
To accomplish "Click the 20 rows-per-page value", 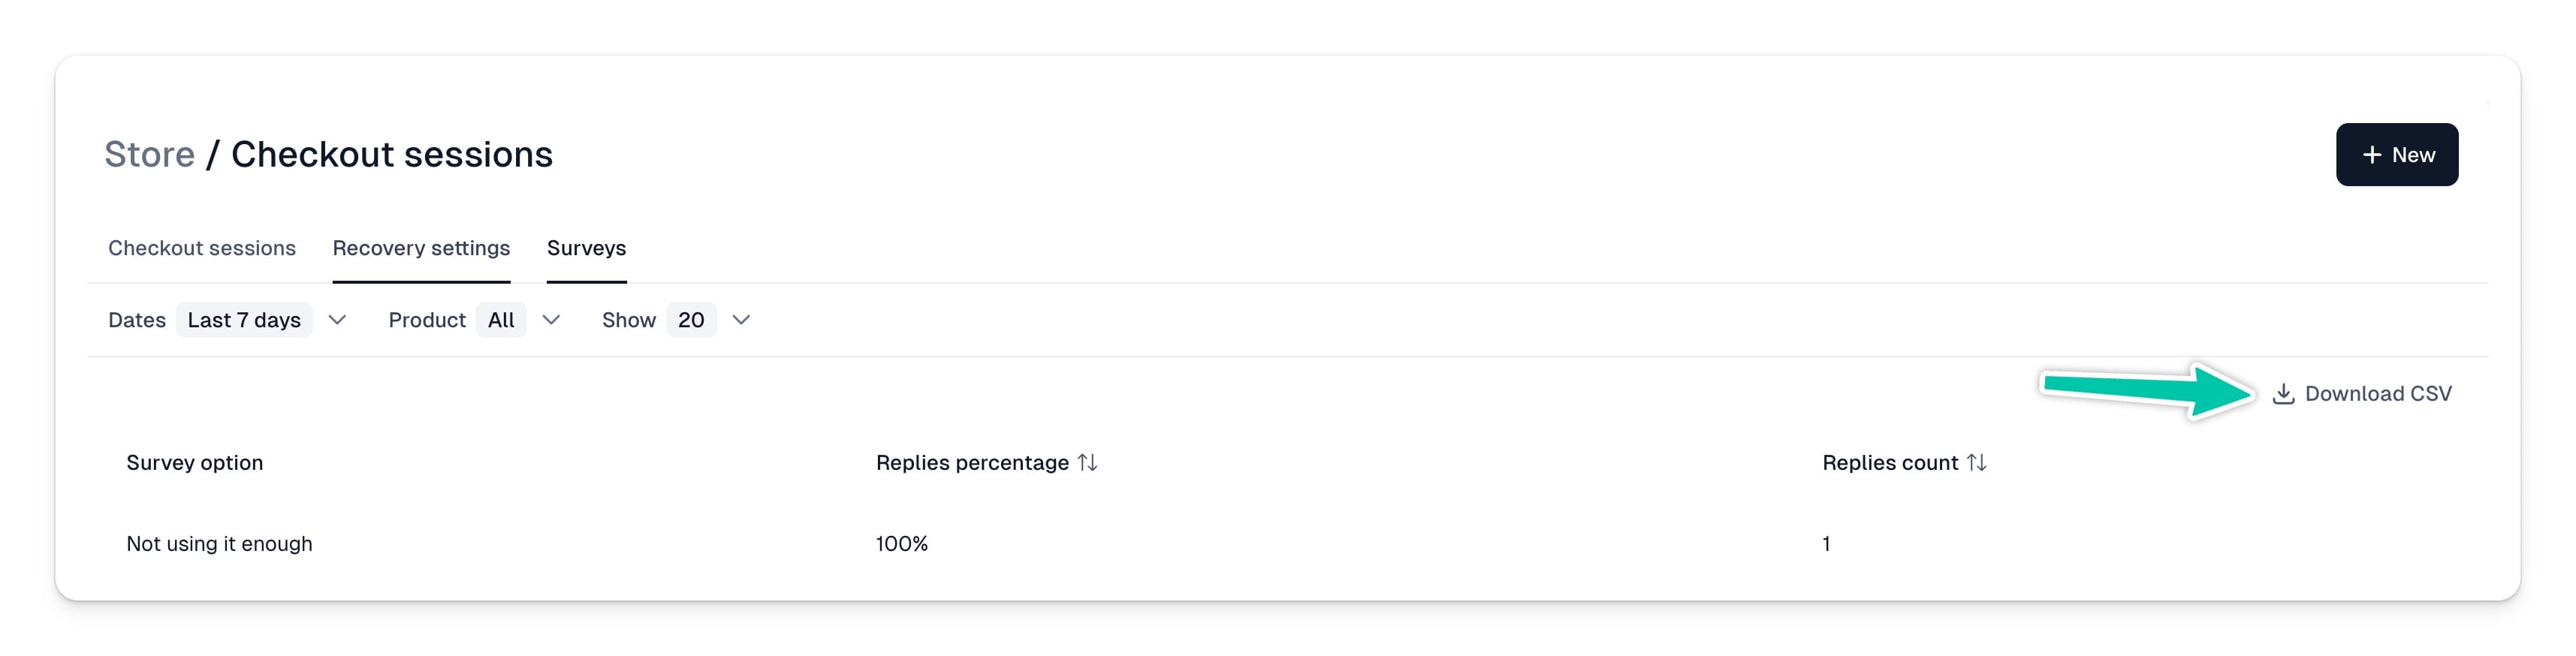I will [691, 320].
